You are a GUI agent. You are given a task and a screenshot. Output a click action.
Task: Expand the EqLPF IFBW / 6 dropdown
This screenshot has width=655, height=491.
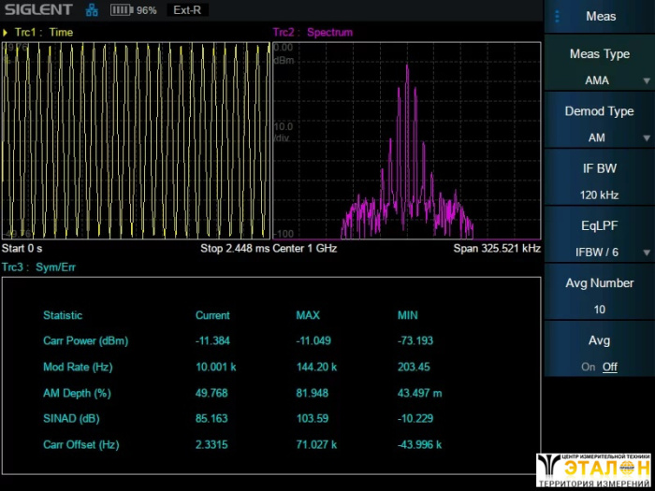[599, 238]
